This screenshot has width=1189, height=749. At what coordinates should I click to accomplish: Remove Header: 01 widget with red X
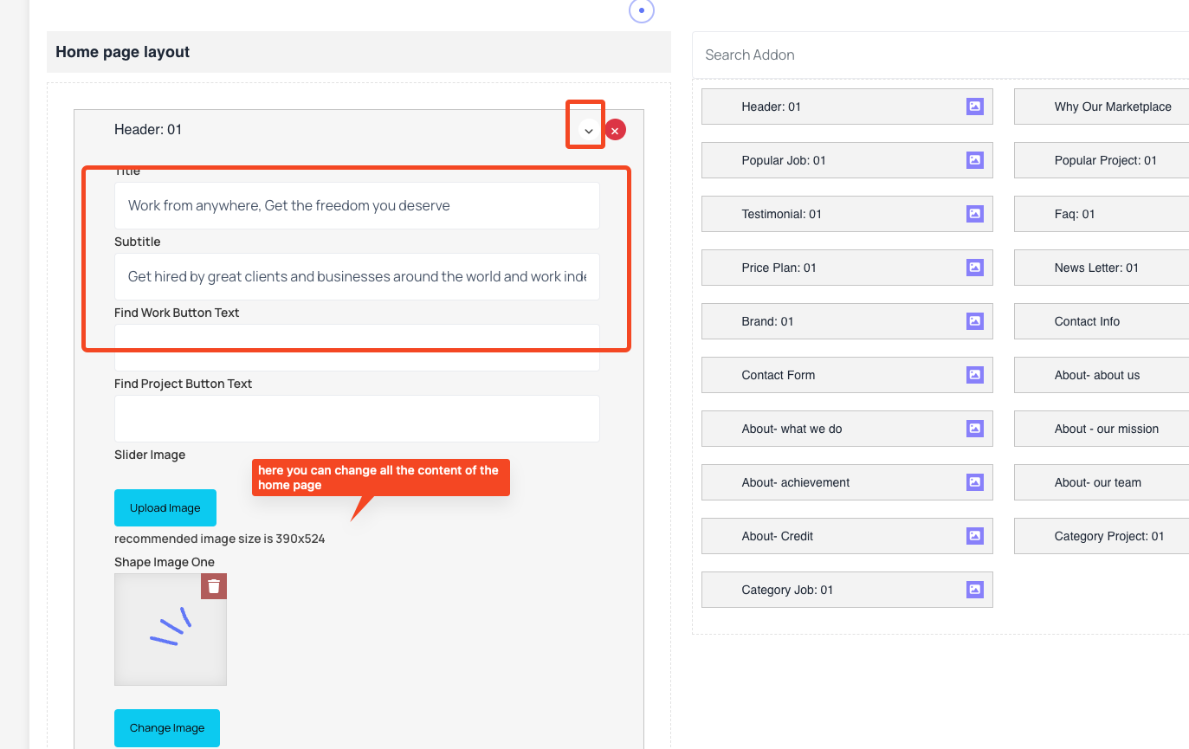tap(615, 130)
